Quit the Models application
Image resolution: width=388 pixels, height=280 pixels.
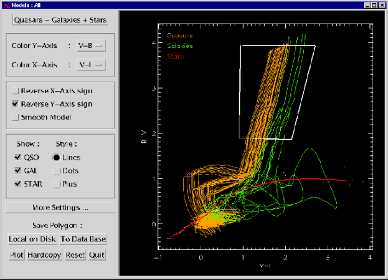click(x=97, y=255)
